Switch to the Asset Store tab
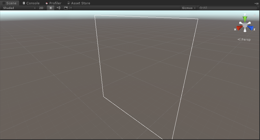The image size is (260, 140). click(79, 3)
